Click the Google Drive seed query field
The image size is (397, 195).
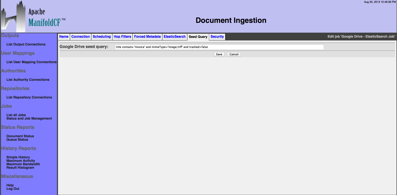pos(219,47)
